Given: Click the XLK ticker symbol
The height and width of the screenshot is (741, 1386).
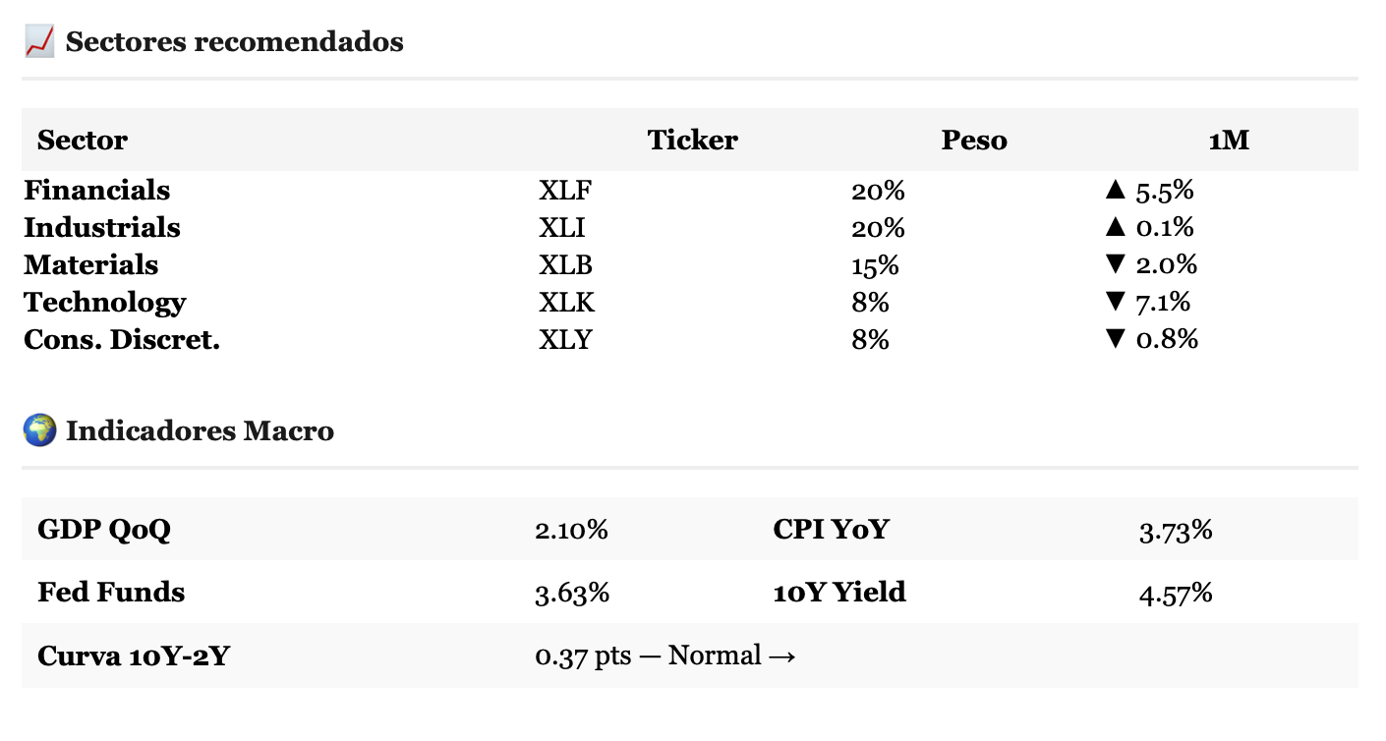Looking at the screenshot, I should [x=567, y=303].
